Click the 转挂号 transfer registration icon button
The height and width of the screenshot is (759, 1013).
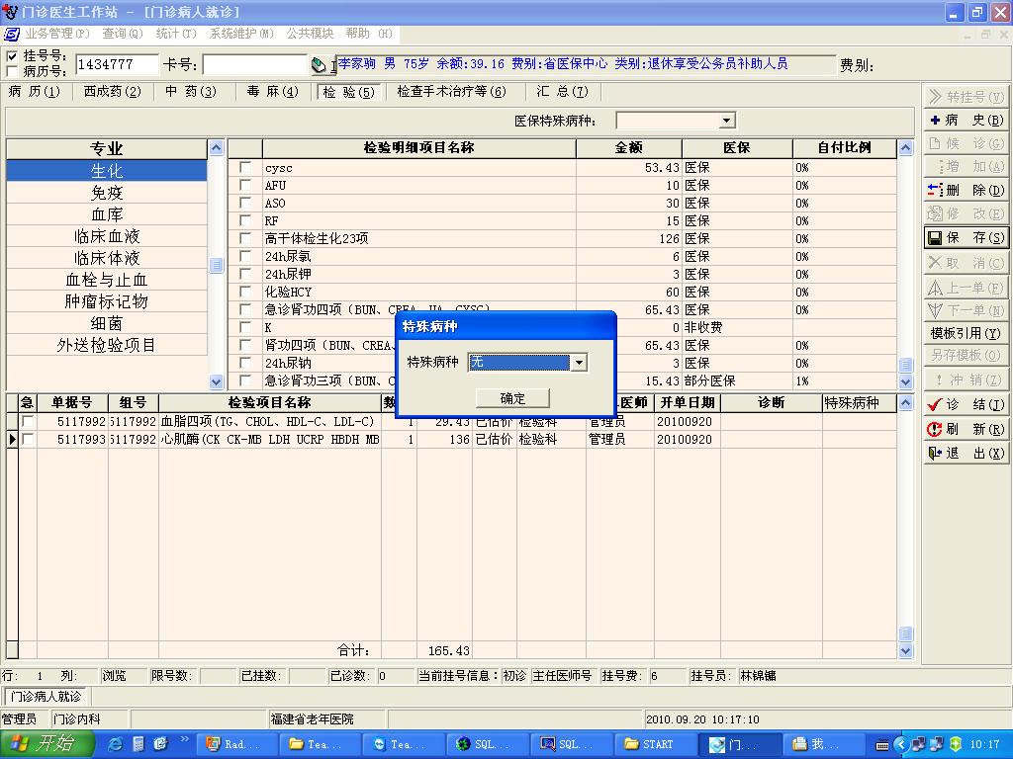coord(966,97)
